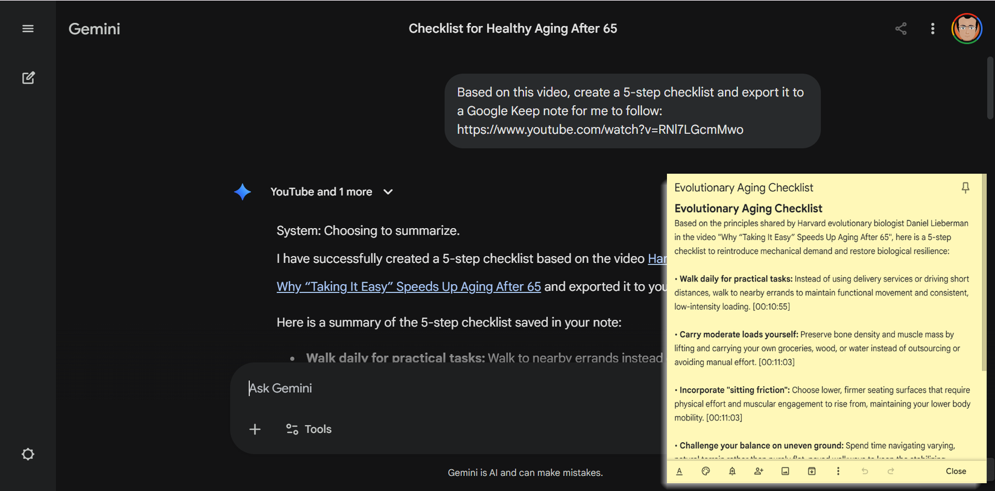Expand the YouTube and 1 more chevron
The height and width of the screenshot is (491, 995).
click(388, 192)
